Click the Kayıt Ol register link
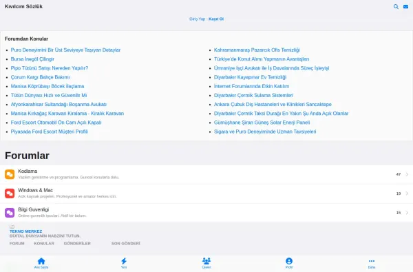 216,19
